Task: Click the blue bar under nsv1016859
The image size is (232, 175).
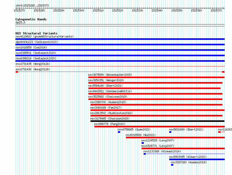Action: 120,50
